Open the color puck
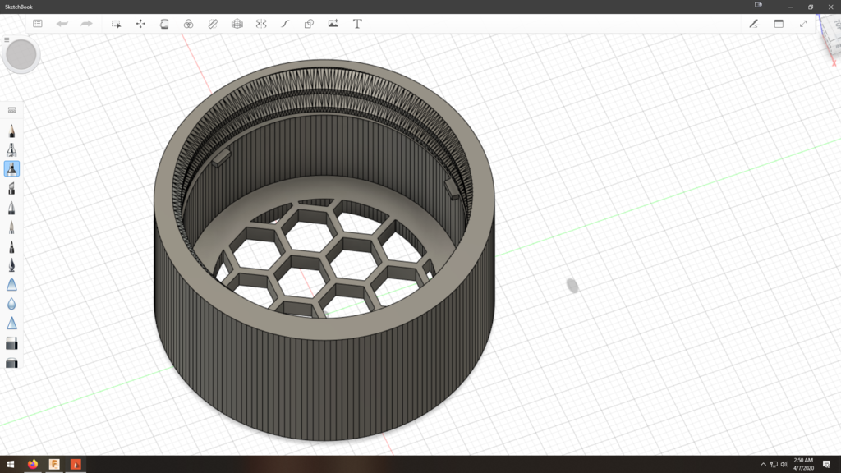The height and width of the screenshot is (473, 841). (x=22, y=55)
